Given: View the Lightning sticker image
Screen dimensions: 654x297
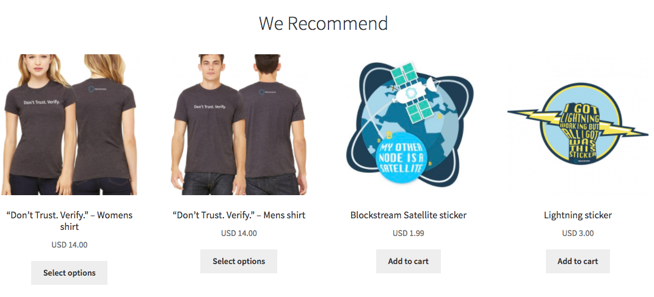Looking at the screenshot, I should 578,124.
